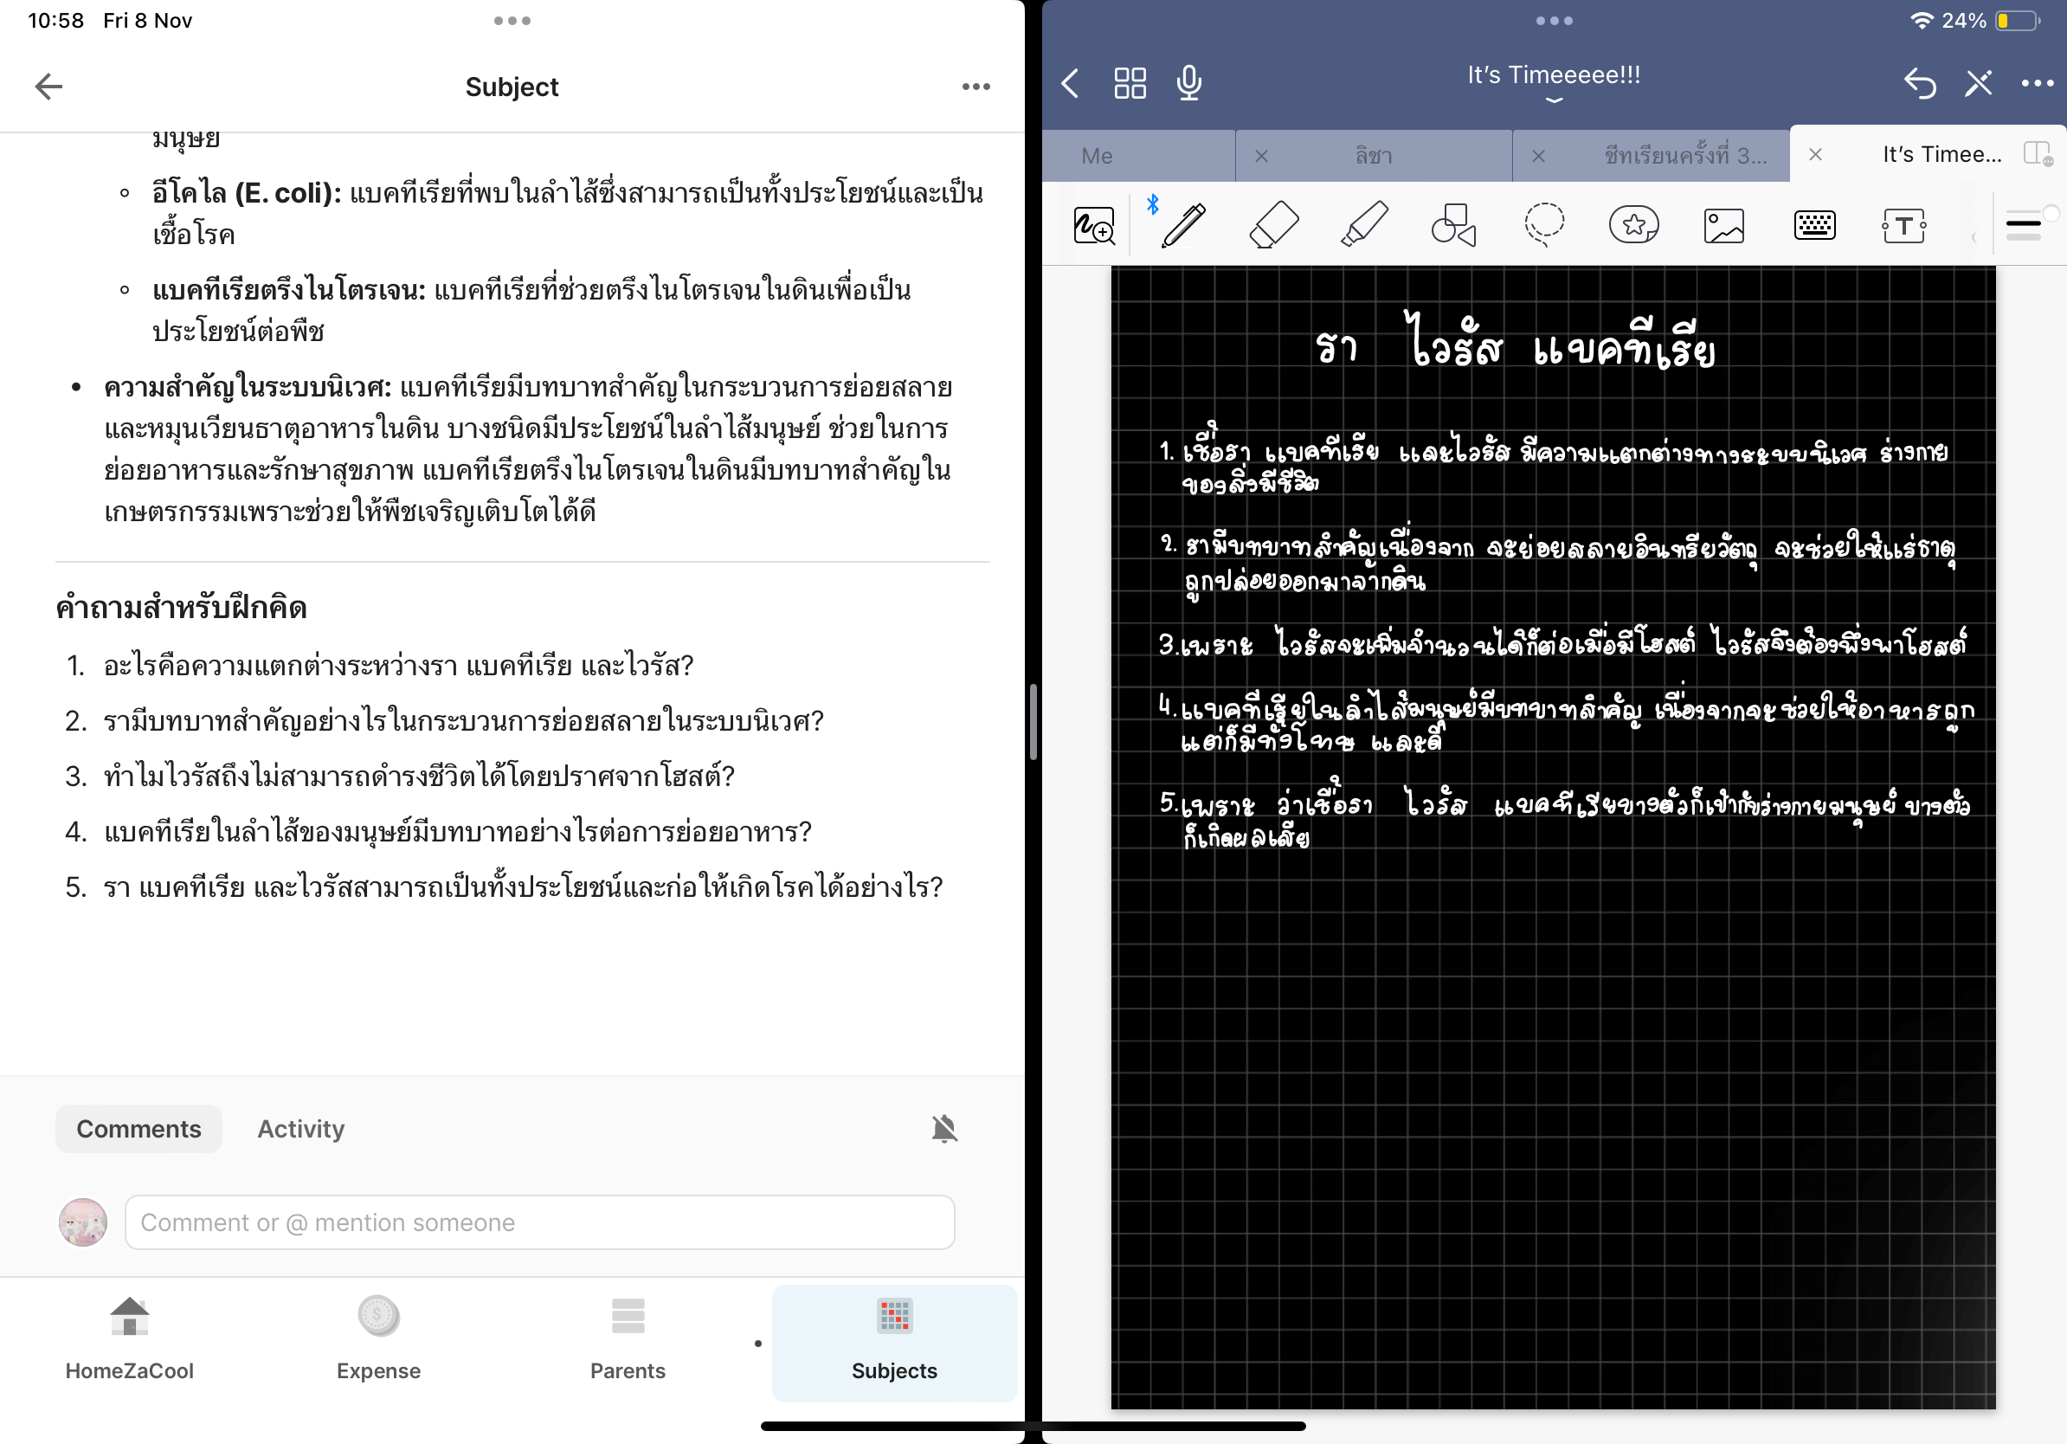Select the pen stroke thickness control
2067x1444 pixels.
point(2023,225)
